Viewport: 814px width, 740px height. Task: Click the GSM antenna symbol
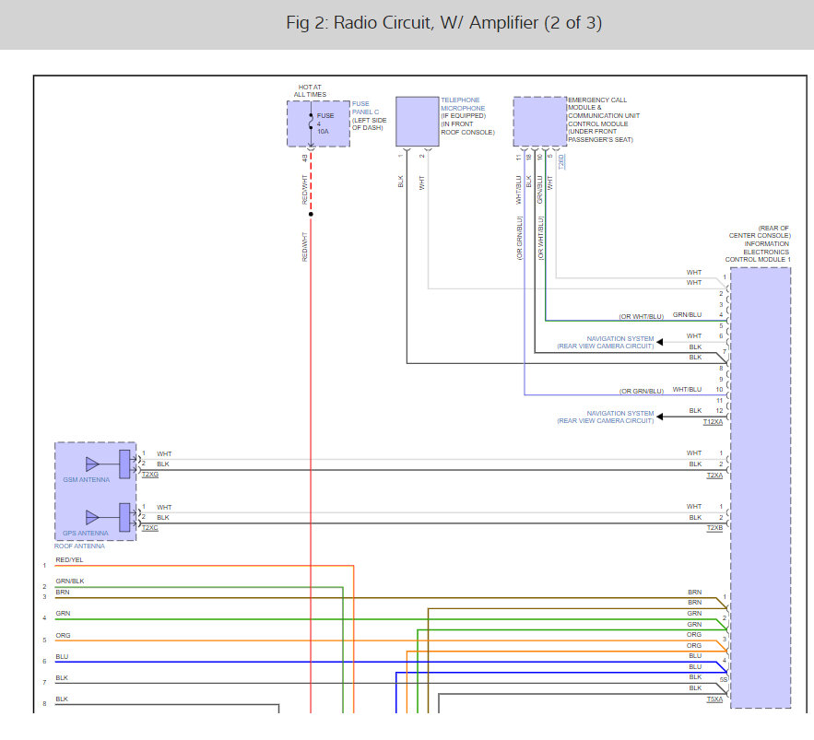92,464
